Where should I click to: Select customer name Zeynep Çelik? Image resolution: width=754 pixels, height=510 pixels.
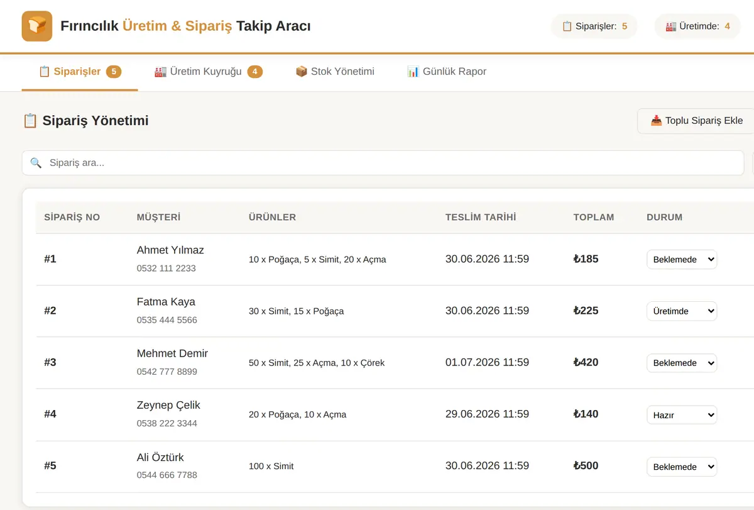point(168,406)
